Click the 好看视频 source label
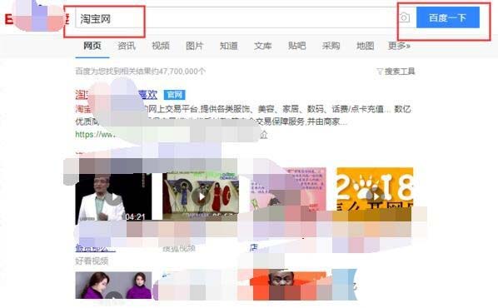498x308 pixels. pos(92,261)
